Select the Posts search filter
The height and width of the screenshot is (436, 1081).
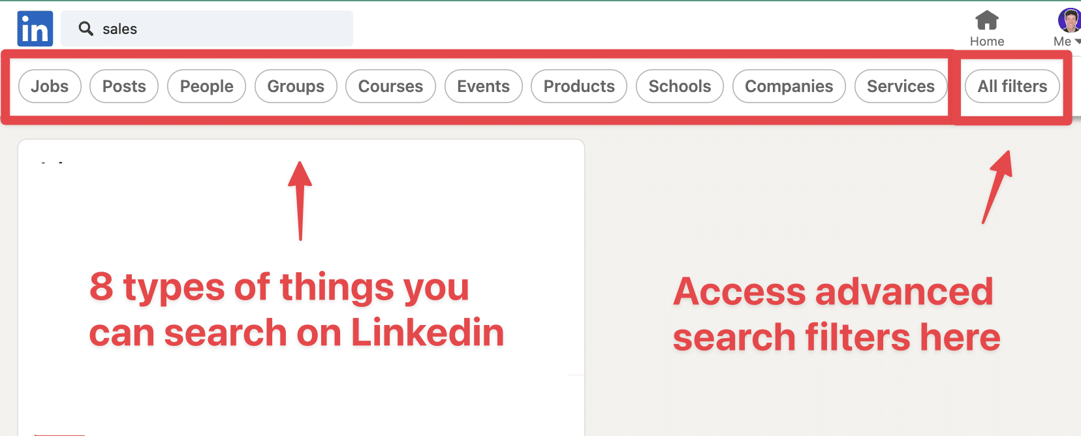[123, 86]
